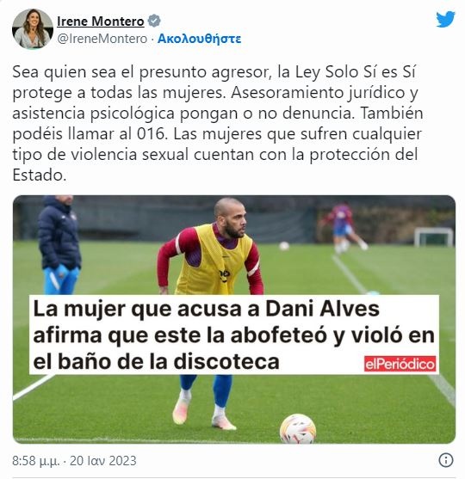Viewport: 465px width, 479px height.
Task: Open the embedded football training photo
Action: click(234, 319)
